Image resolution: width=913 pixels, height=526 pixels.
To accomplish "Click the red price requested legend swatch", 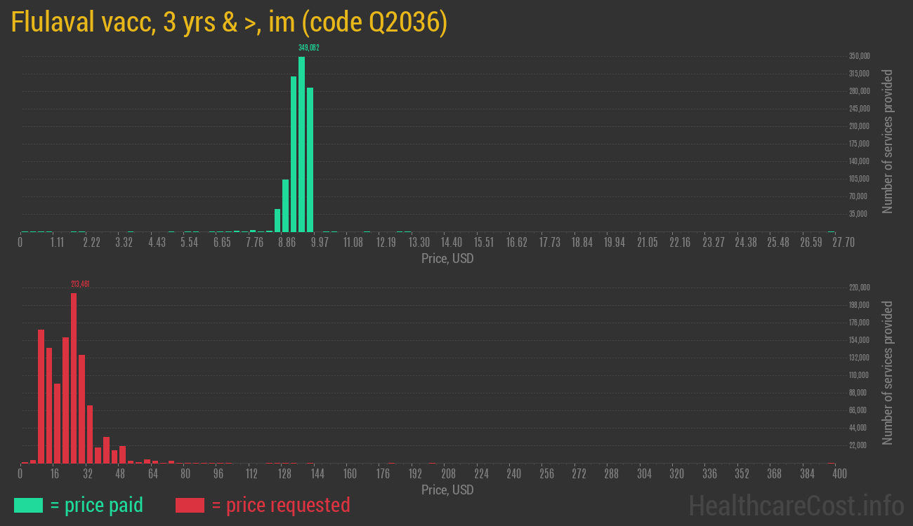I will click(x=190, y=505).
